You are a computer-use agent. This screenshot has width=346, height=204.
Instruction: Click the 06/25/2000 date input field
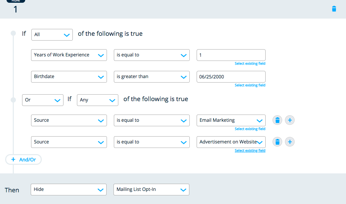(x=231, y=77)
